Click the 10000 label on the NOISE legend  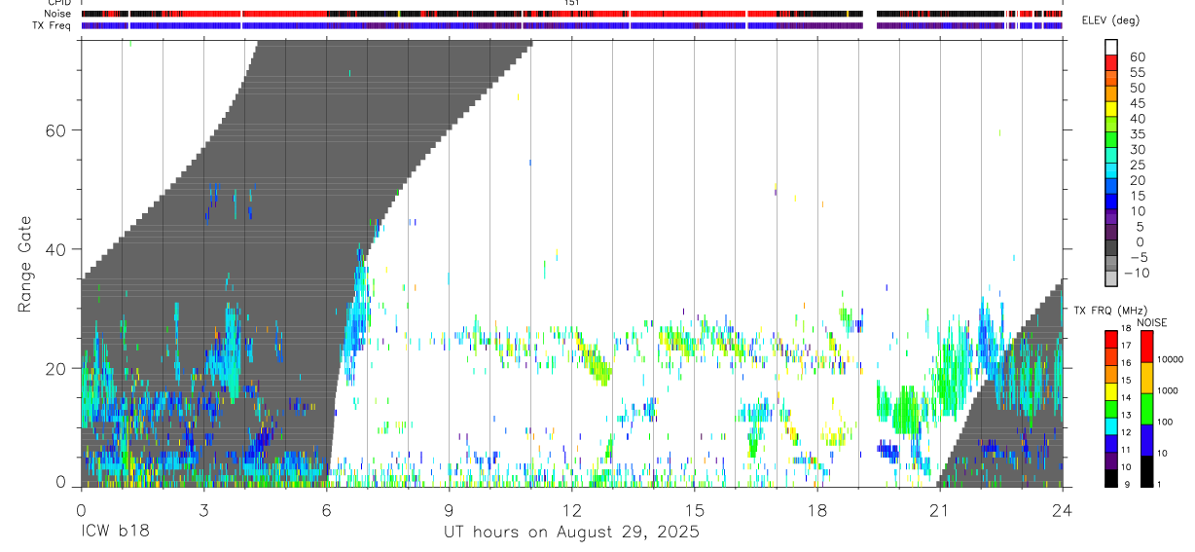coord(1169,359)
